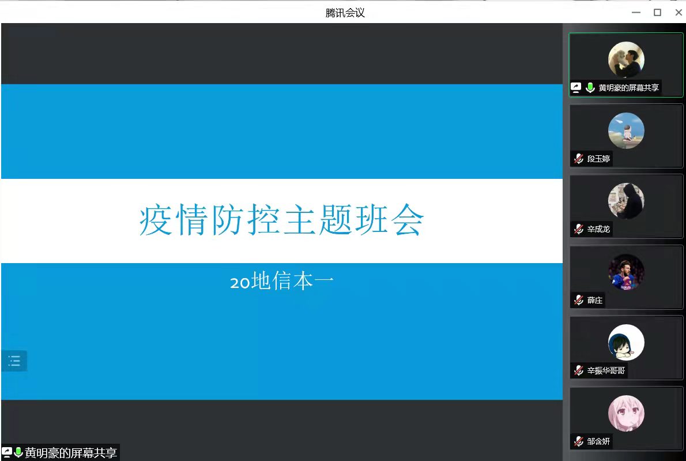Select 辛振华哥哥's cartoon avatar
The image size is (686, 461).
[626, 342]
